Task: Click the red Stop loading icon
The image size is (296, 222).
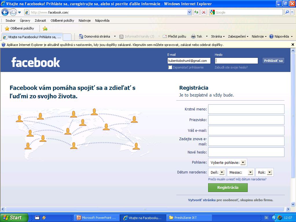Action: click(204, 12)
